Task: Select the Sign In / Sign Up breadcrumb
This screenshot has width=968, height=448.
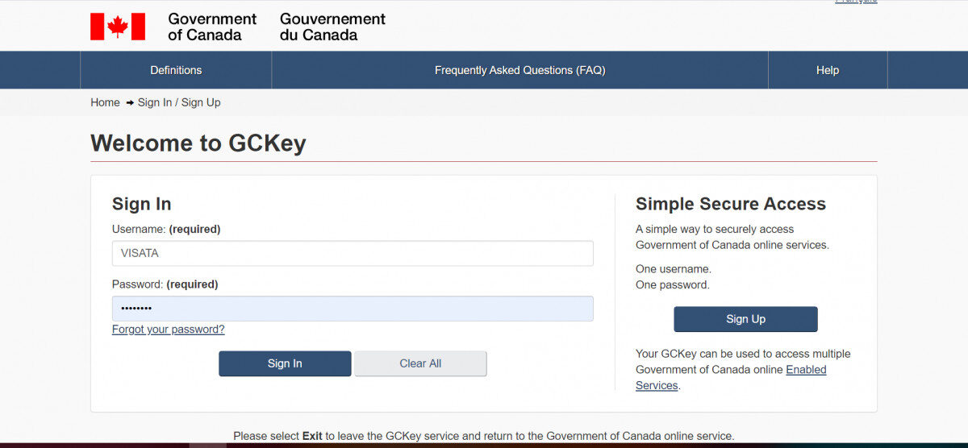Action: coord(179,102)
